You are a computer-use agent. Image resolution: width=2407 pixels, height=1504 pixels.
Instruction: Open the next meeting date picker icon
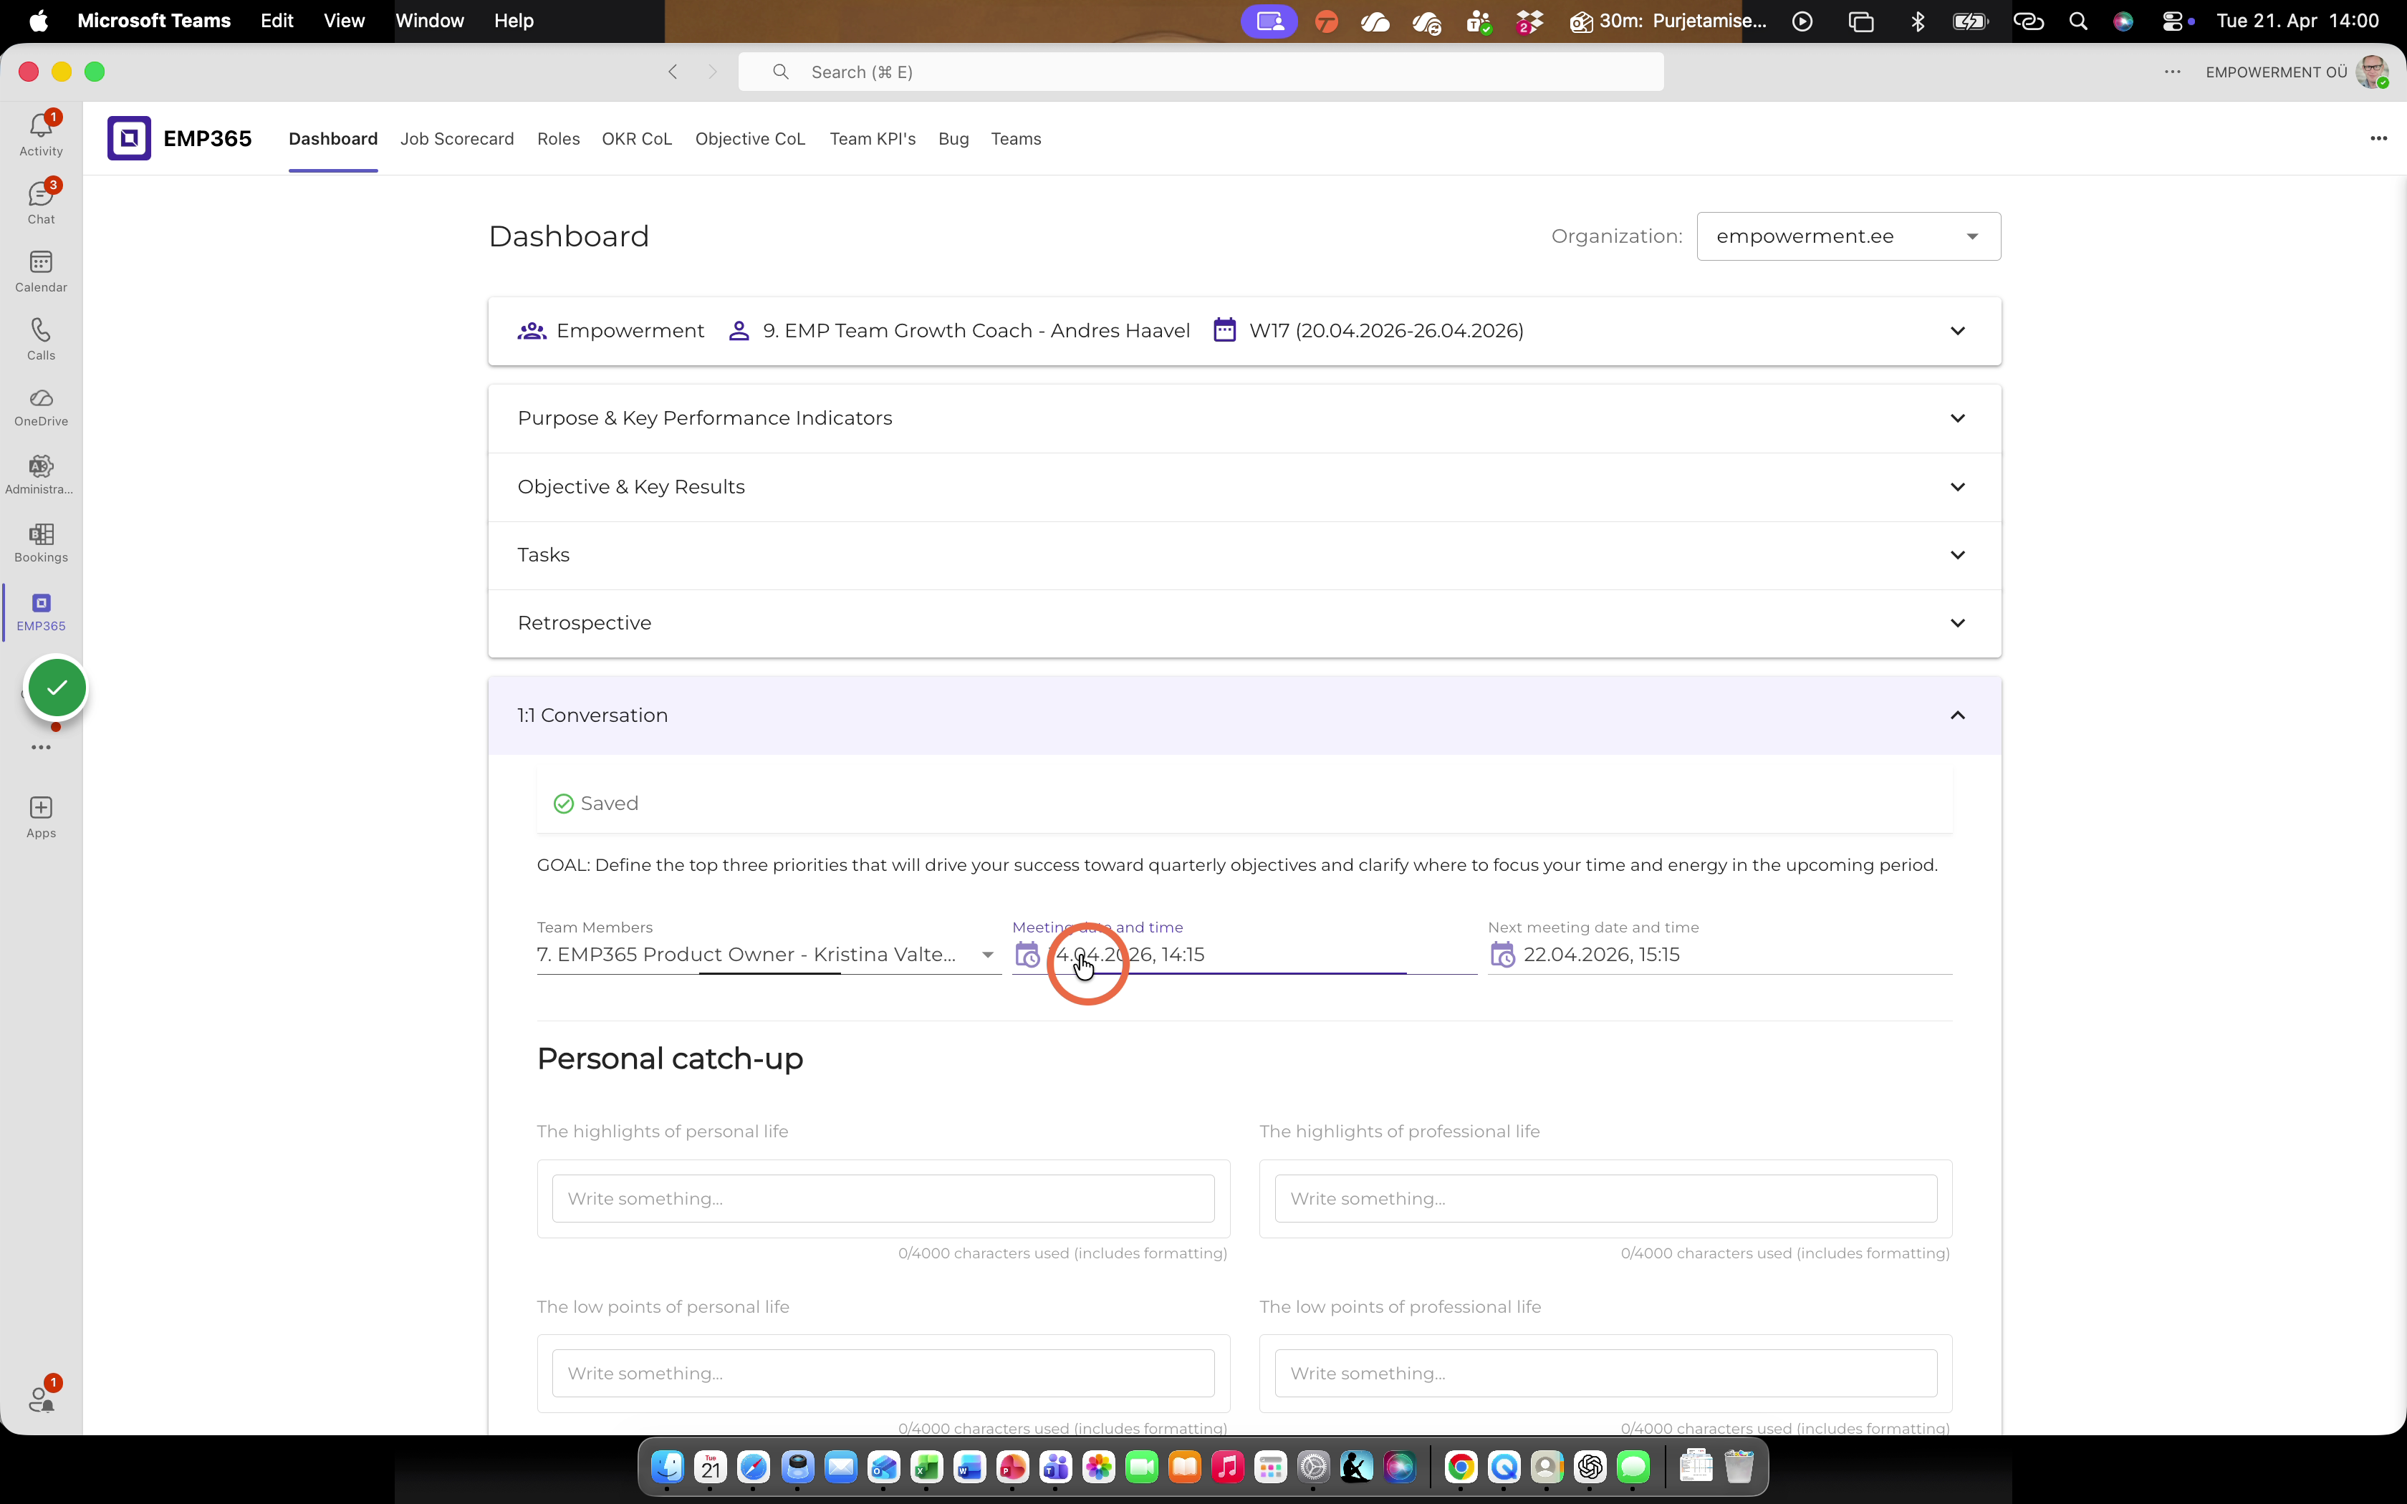click(1503, 955)
